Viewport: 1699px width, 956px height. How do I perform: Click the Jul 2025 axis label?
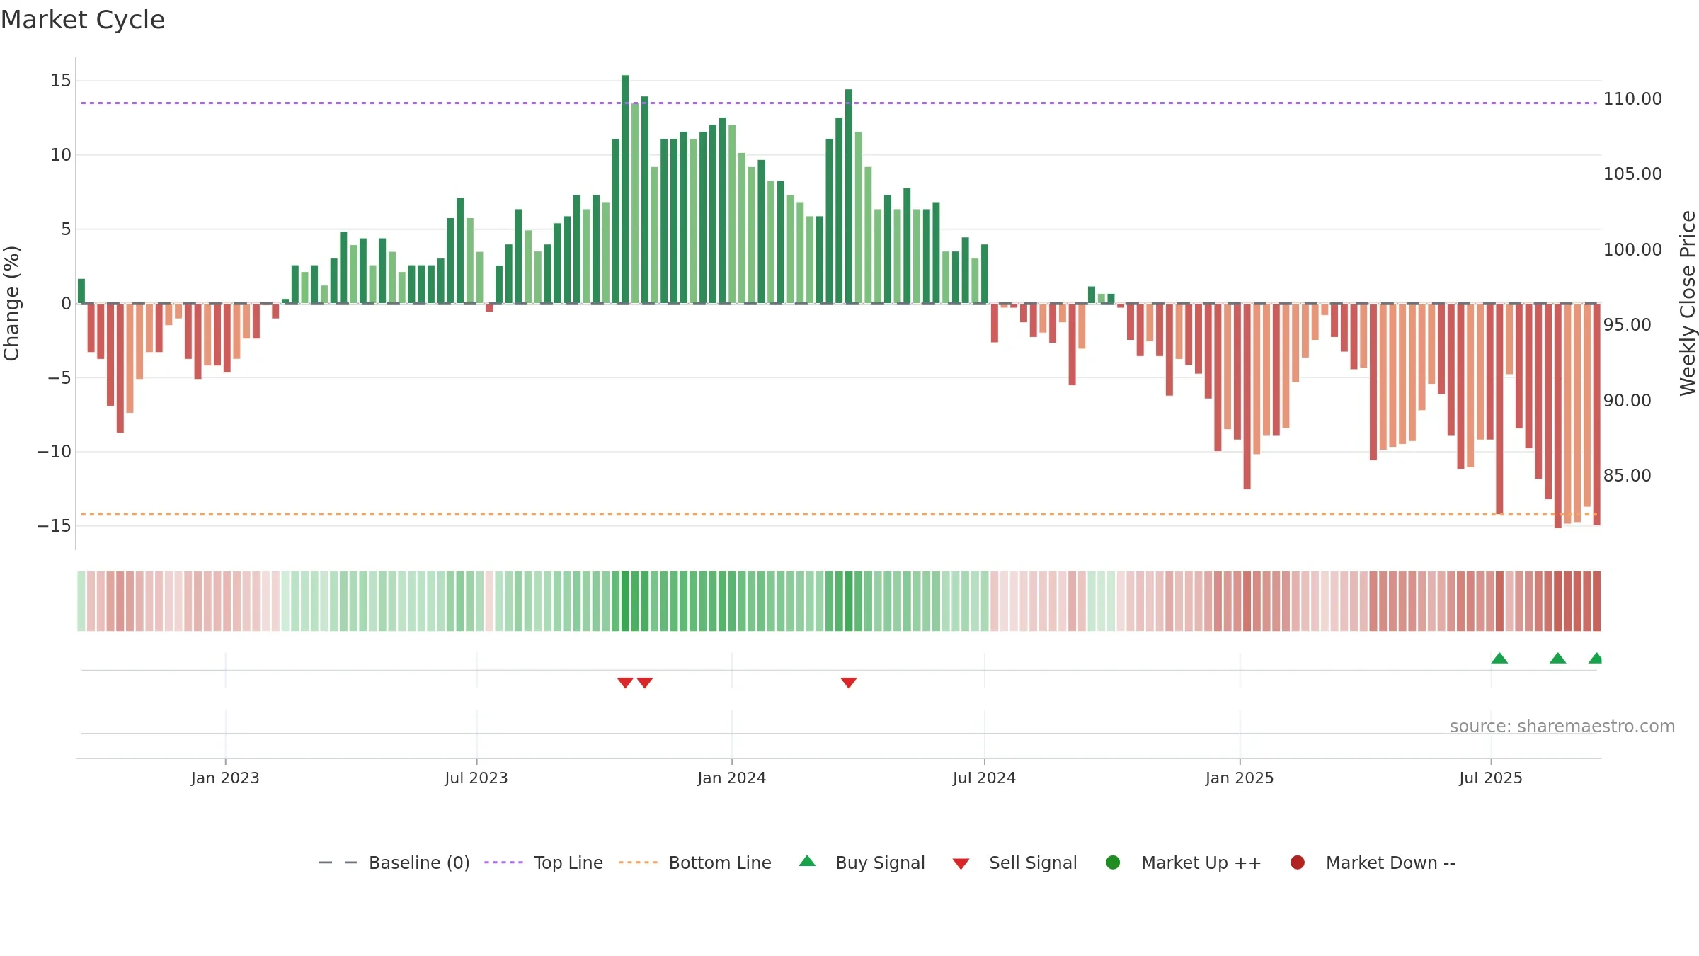click(1491, 778)
